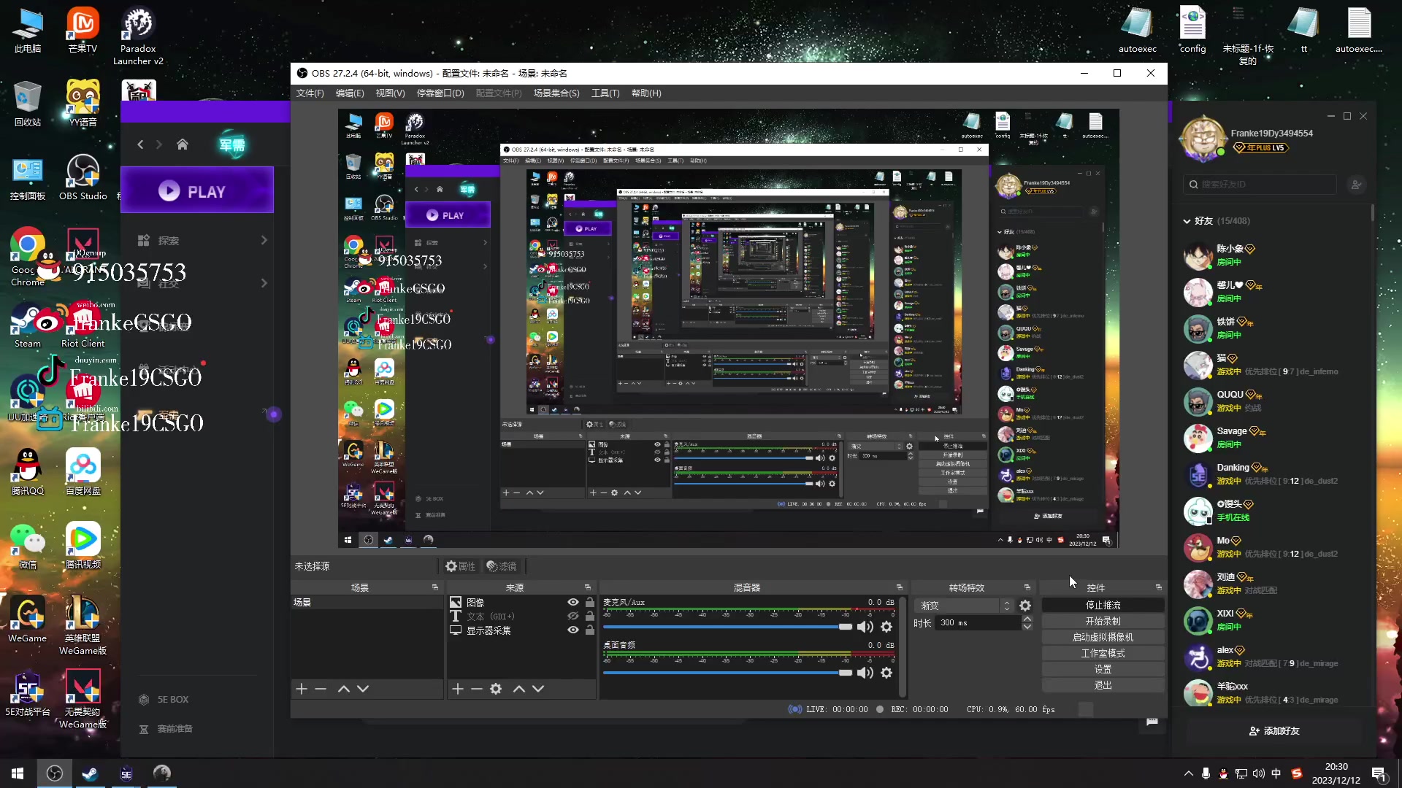Select the 场景 entry in the scenes list

[x=367, y=602]
